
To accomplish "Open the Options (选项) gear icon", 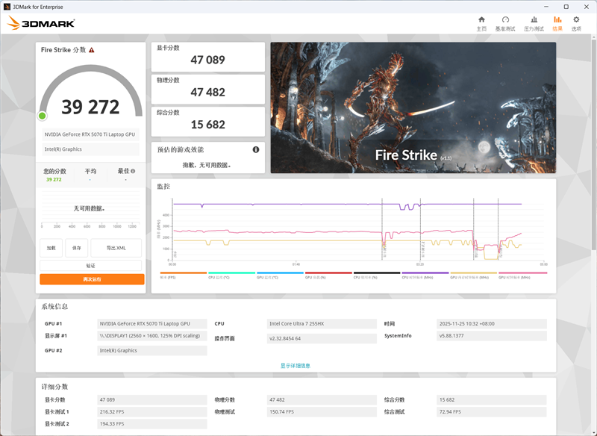I will (576, 23).
